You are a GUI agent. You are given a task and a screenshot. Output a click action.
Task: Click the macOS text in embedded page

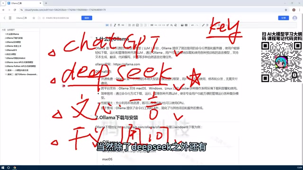tap(107, 159)
